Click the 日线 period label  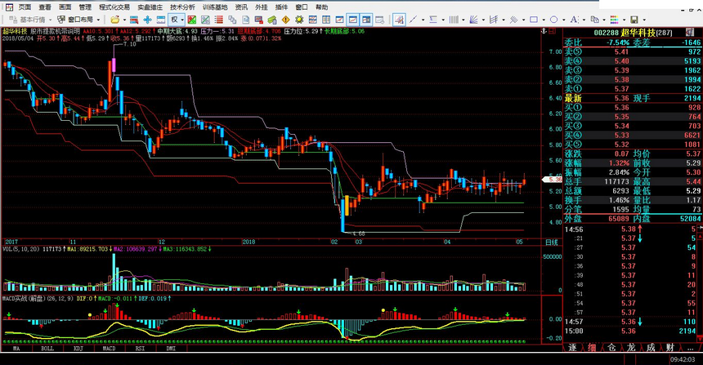(x=552, y=243)
